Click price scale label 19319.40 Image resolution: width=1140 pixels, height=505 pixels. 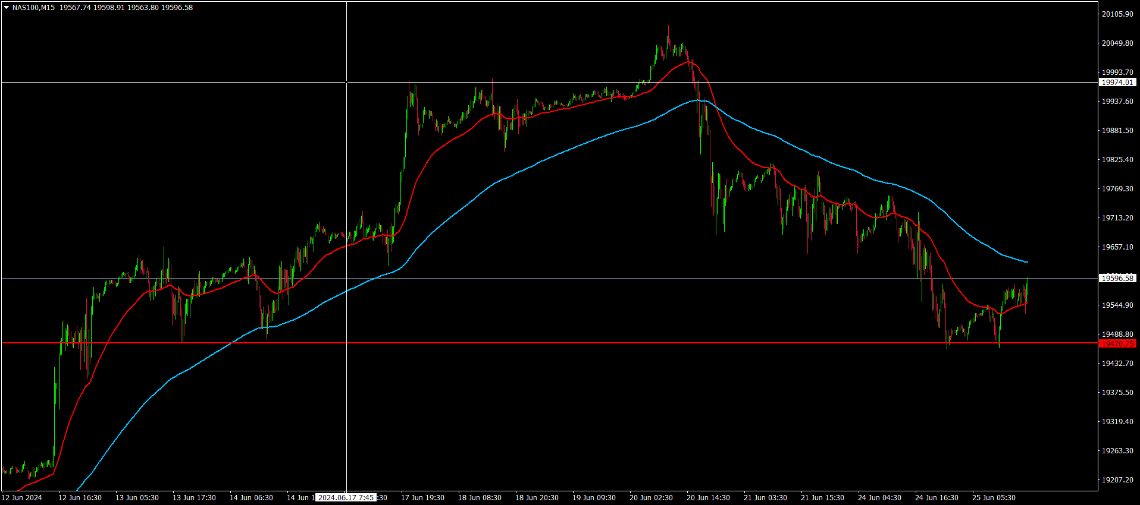tap(1117, 421)
